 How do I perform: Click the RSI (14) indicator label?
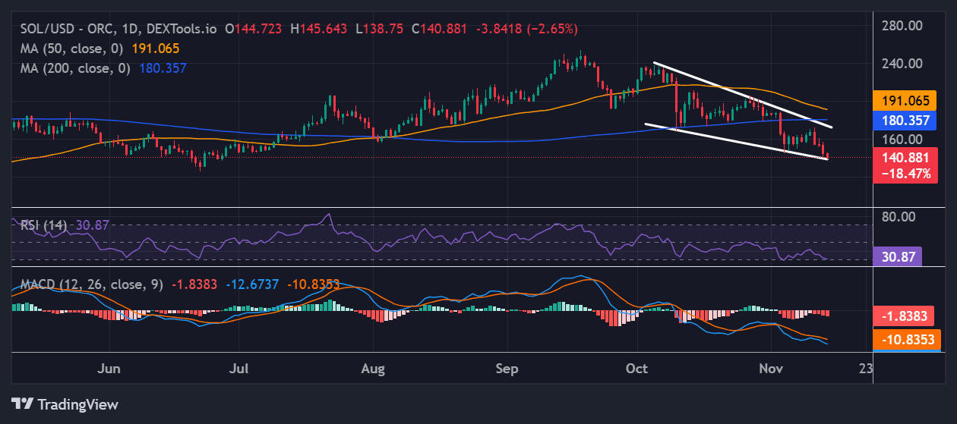coord(43,225)
